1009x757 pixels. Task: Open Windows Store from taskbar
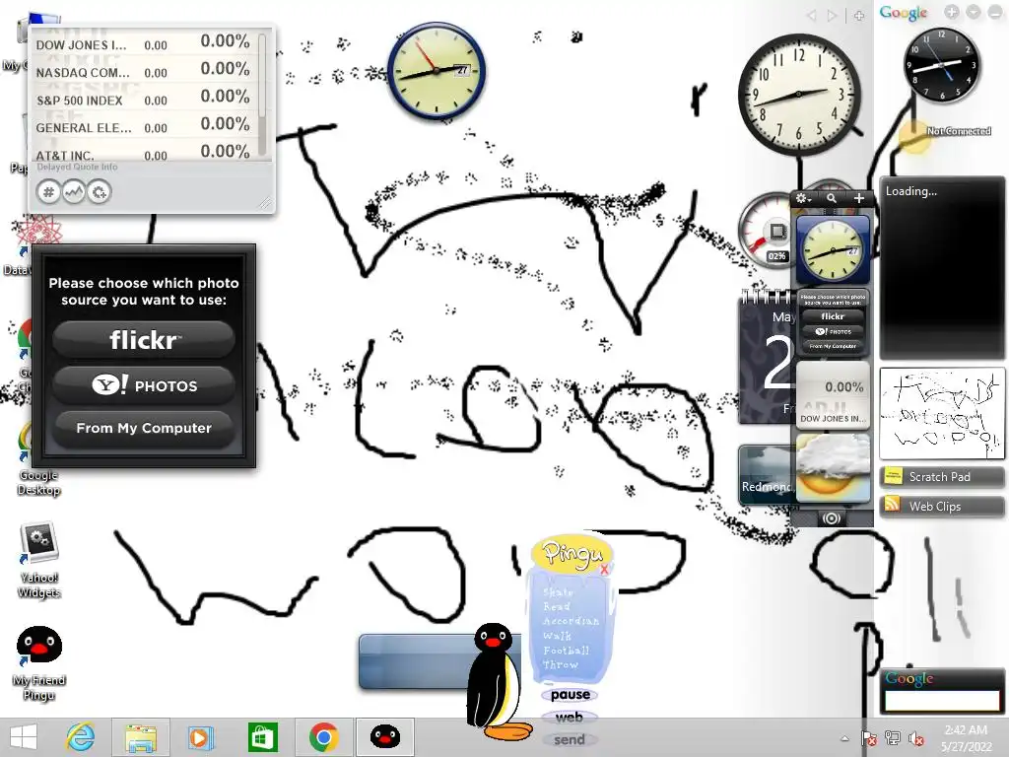click(262, 737)
